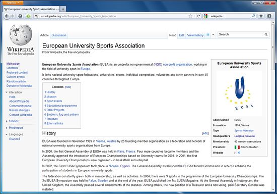Click the magnifier in browser search box
Viewport: 277px width, 194px height.
pos(253,16)
